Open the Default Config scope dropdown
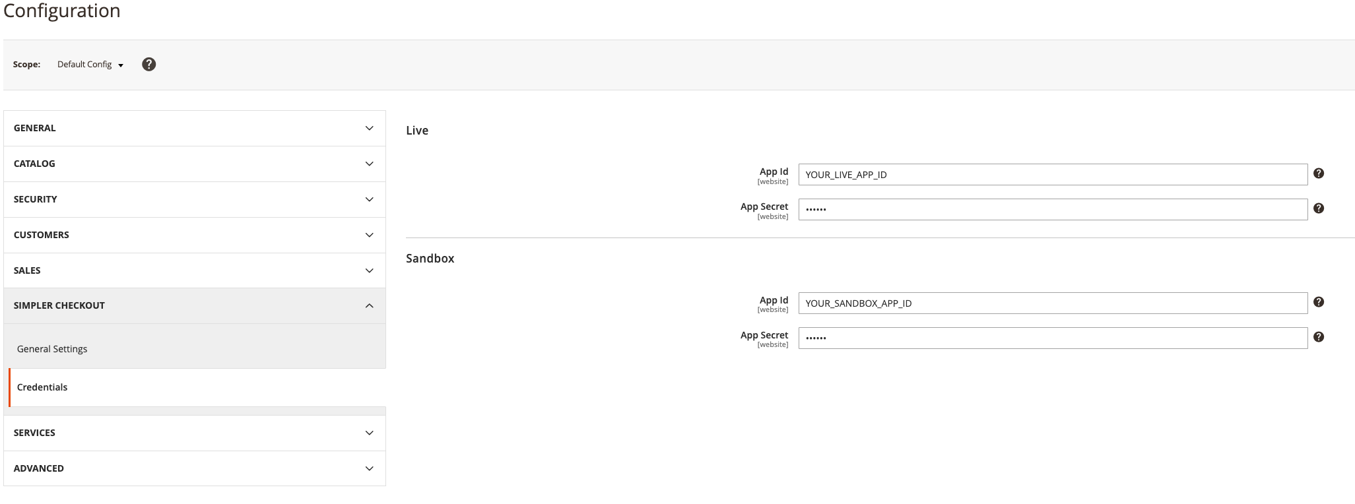The image size is (1355, 504). (90, 65)
